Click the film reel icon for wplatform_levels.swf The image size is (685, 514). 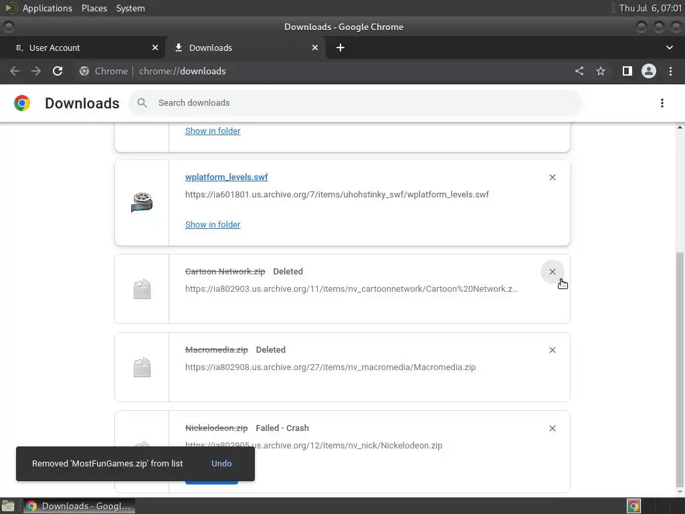142,203
